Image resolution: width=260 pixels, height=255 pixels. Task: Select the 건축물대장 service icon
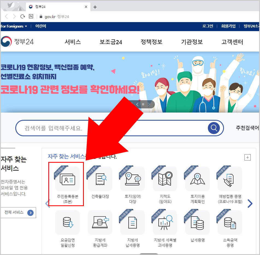coord(100,179)
